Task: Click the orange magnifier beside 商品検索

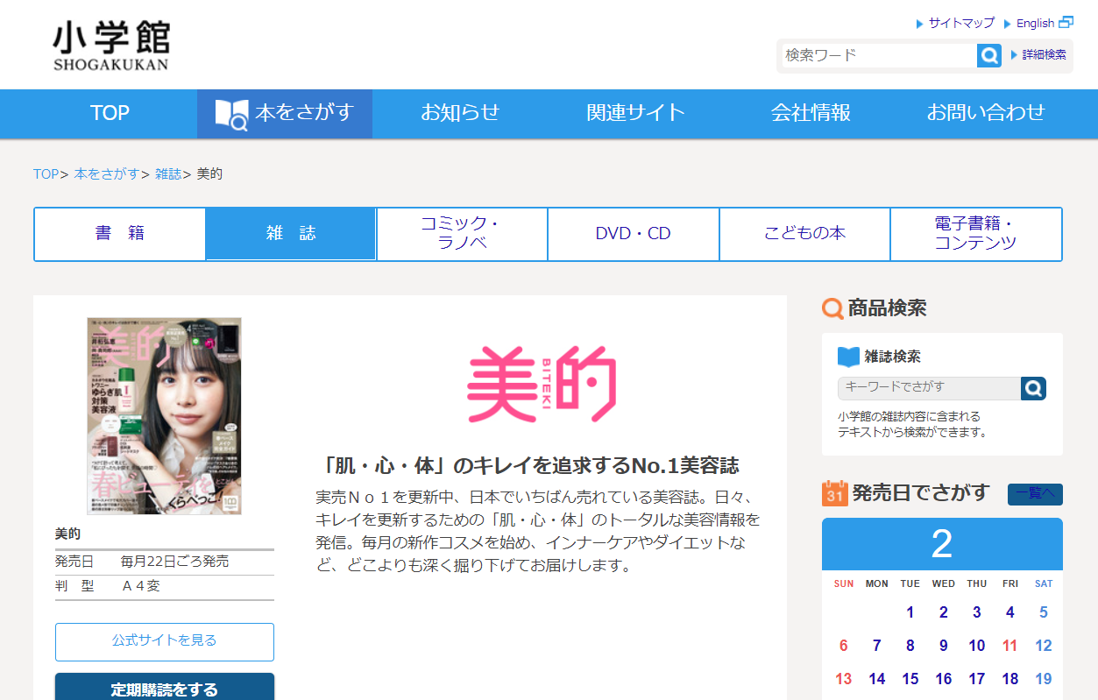Action: (832, 308)
